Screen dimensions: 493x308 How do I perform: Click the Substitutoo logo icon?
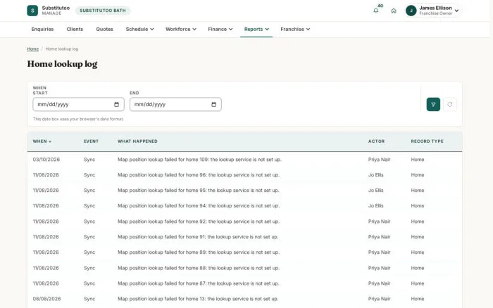click(x=32, y=11)
